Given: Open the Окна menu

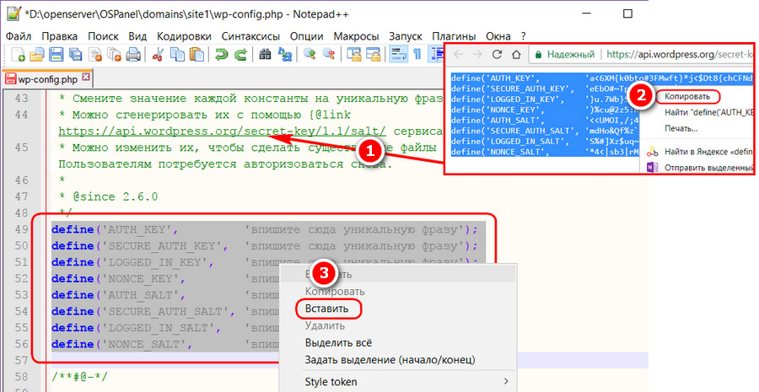Looking at the screenshot, I should click(498, 36).
